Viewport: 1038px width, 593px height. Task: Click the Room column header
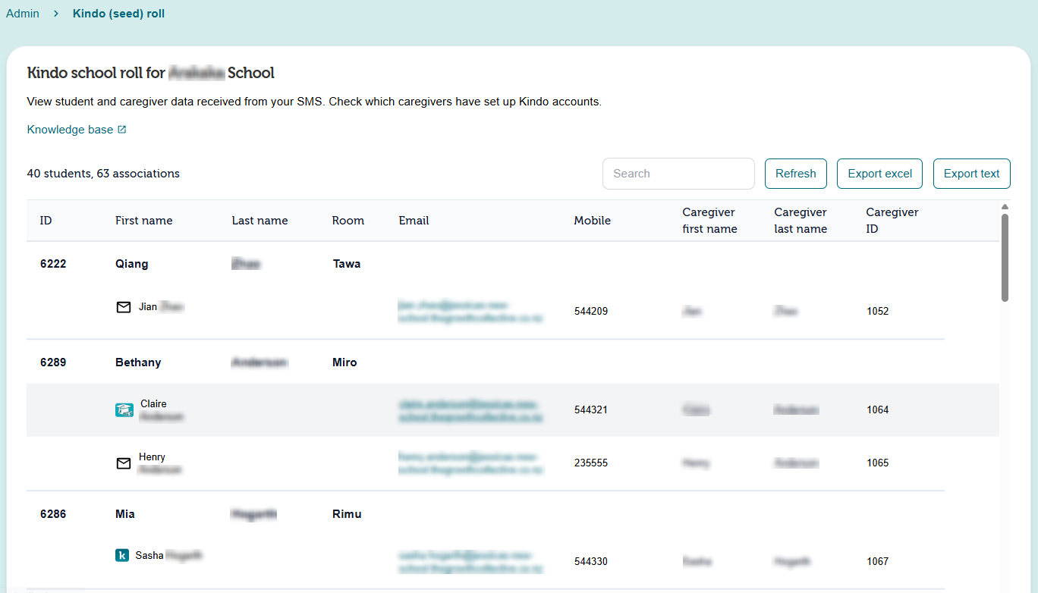tap(348, 221)
